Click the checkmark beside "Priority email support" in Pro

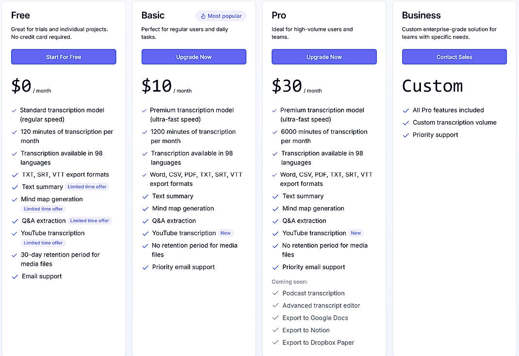[x=275, y=267]
